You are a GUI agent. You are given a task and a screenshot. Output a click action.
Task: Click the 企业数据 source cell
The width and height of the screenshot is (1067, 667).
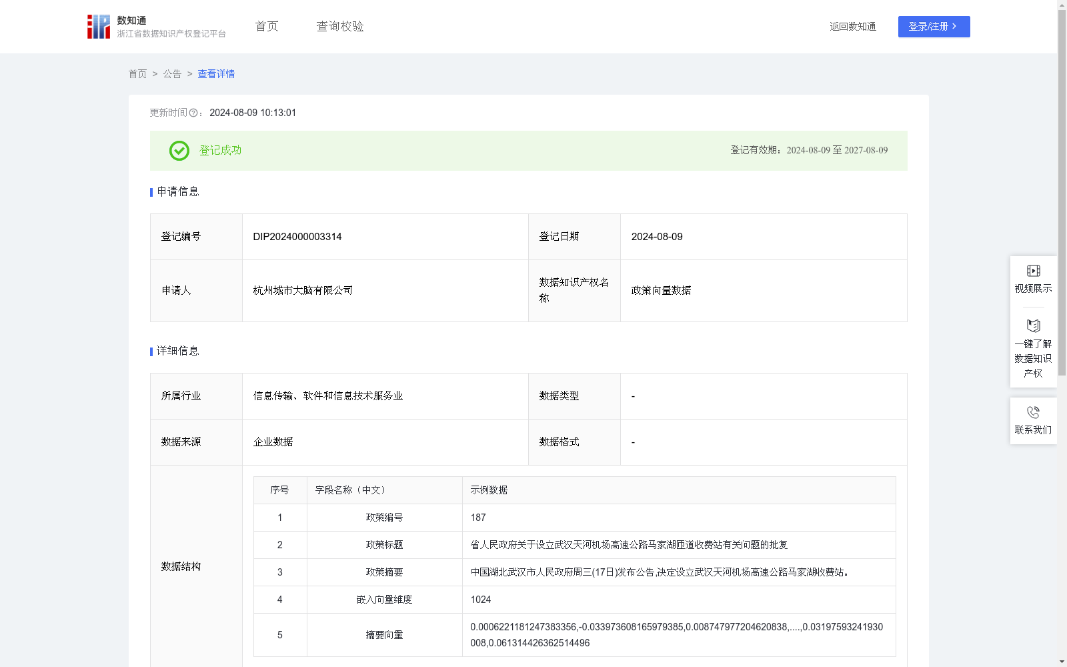pos(385,442)
